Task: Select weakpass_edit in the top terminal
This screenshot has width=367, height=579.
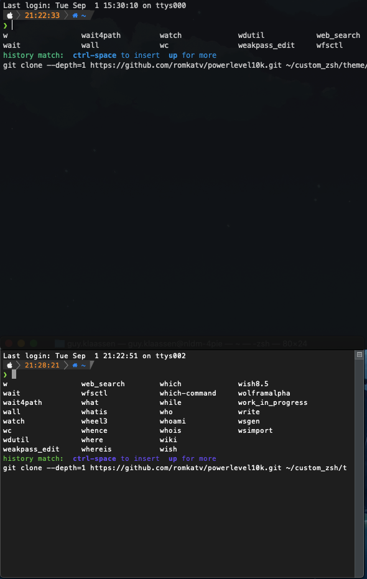Action: coord(266,45)
